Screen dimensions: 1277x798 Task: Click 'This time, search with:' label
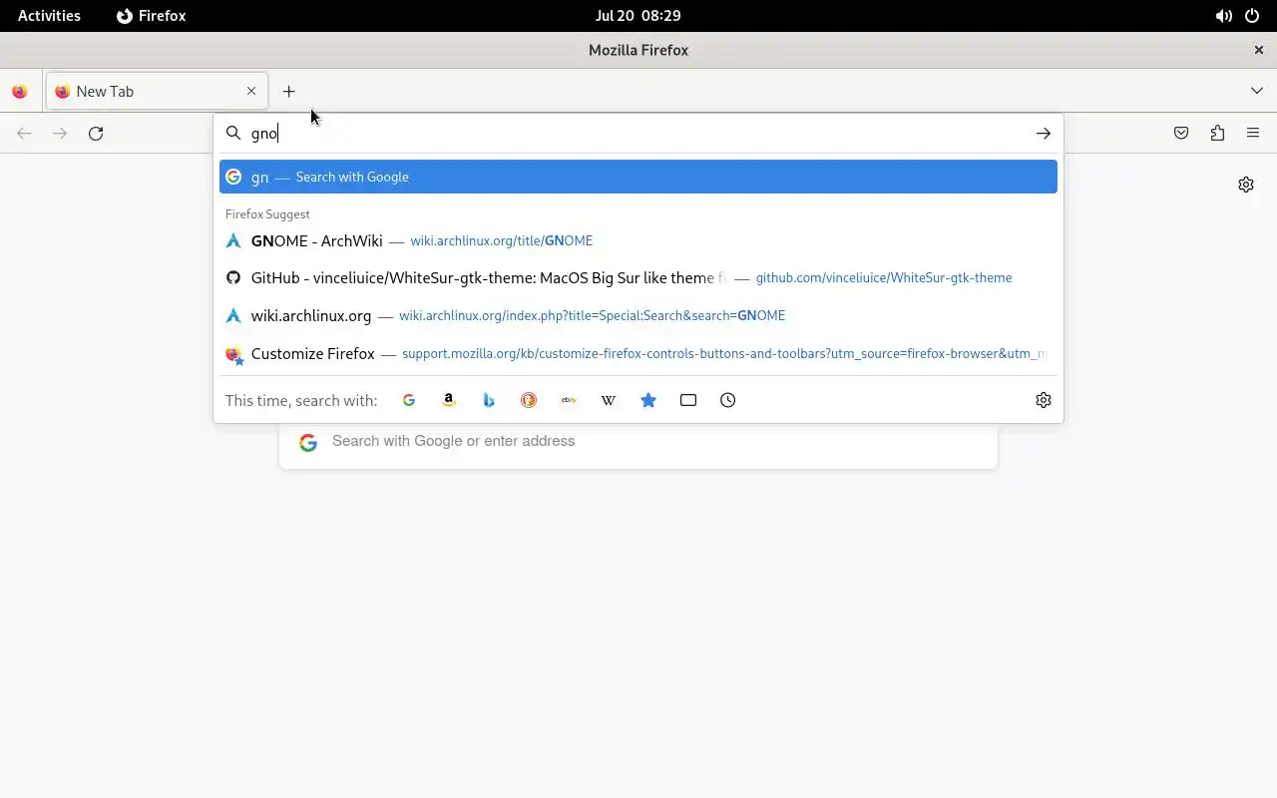click(x=301, y=400)
